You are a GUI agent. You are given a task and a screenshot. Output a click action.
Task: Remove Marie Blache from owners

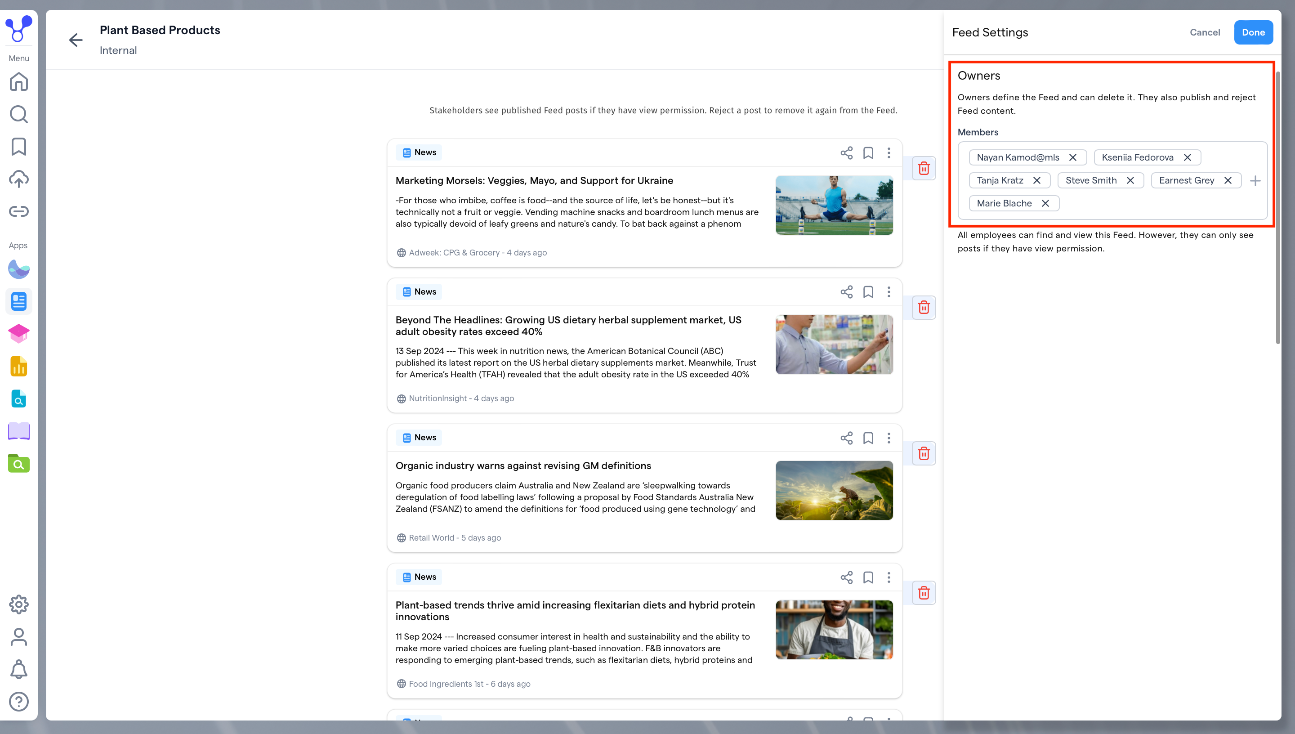[x=1045, y=203]
